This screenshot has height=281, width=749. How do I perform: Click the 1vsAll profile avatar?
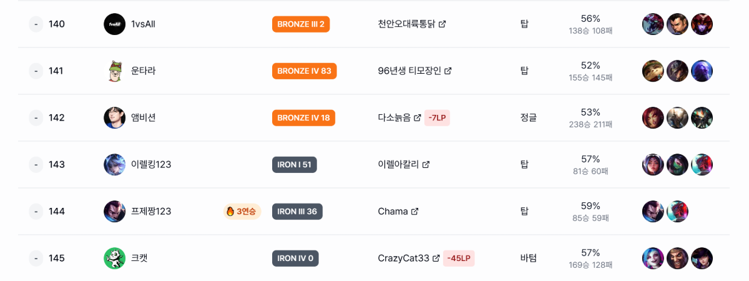coord(114,24)
